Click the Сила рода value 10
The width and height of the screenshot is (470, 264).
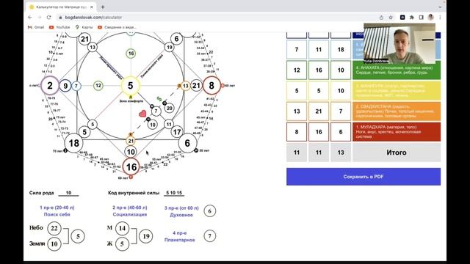(68, 193)
